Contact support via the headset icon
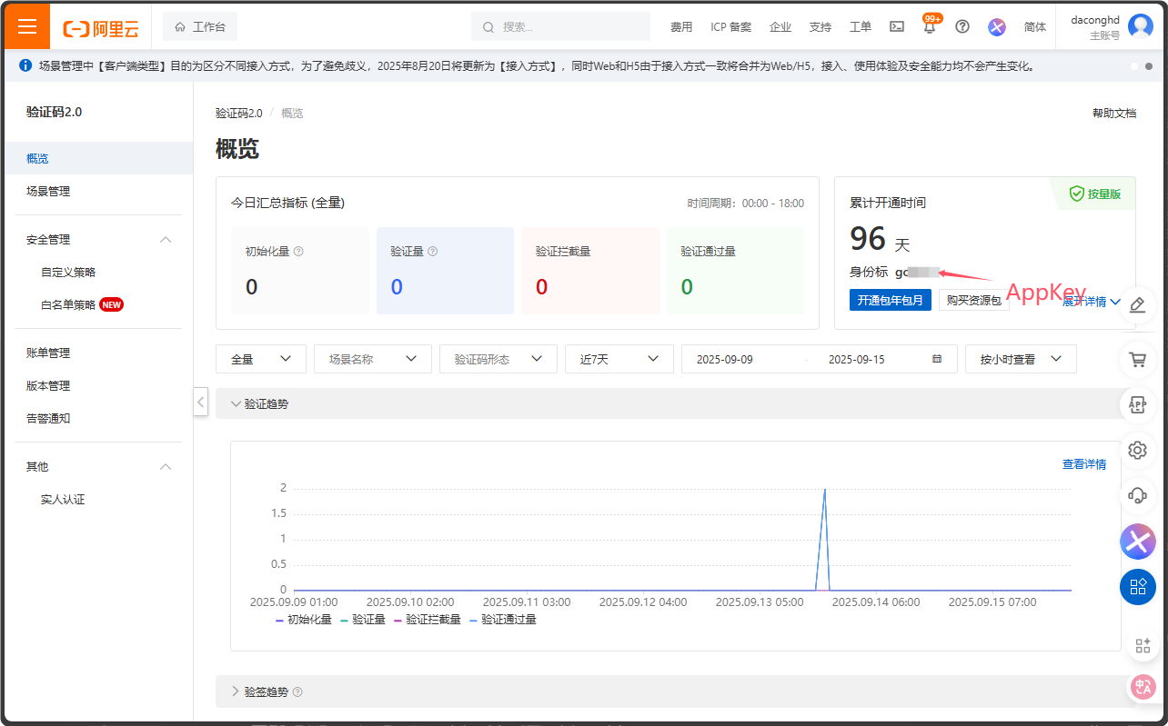Screen dimensions: 1168x726 [1137, 495]
